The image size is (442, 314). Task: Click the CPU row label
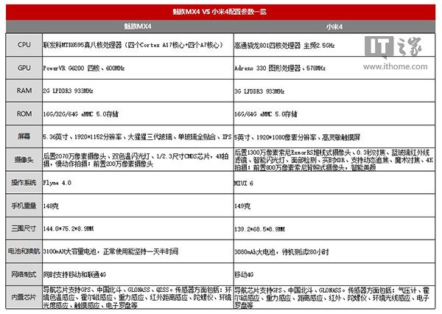tap(24, 45)
